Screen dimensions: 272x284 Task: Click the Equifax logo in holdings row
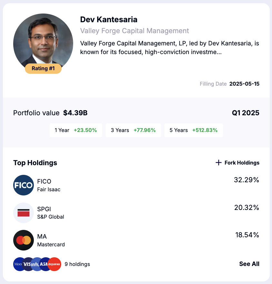click(x=54, y=264)
